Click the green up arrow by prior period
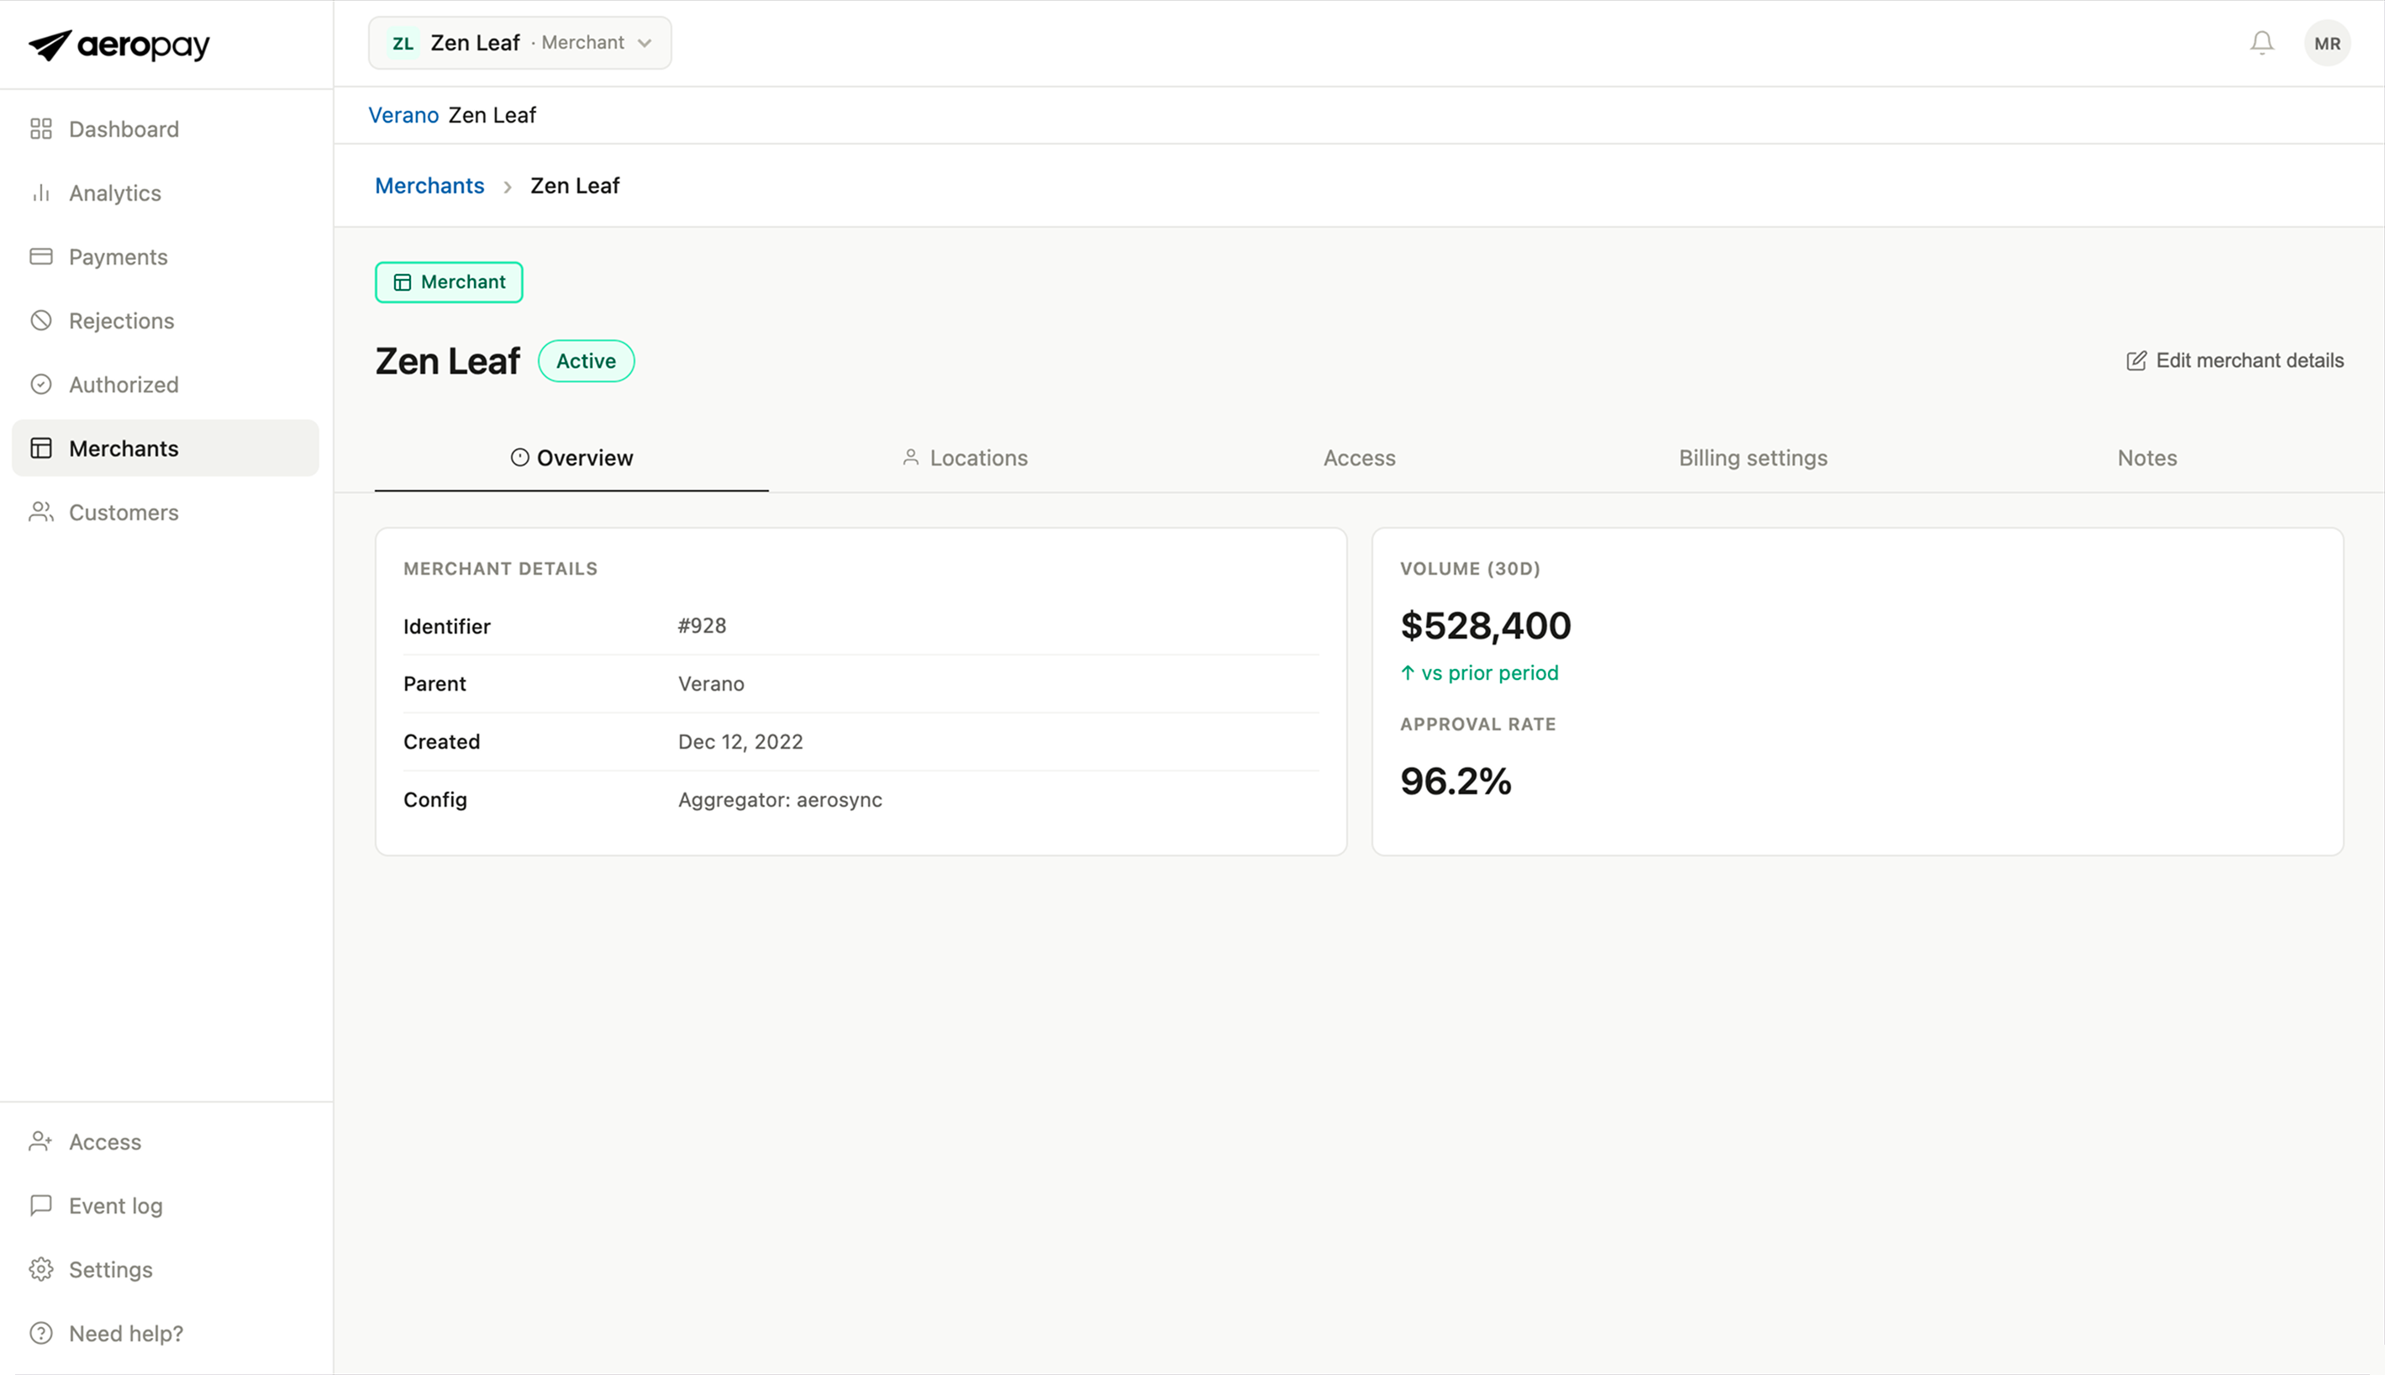This screenshot has height=1375, width=2385. 1408,673
